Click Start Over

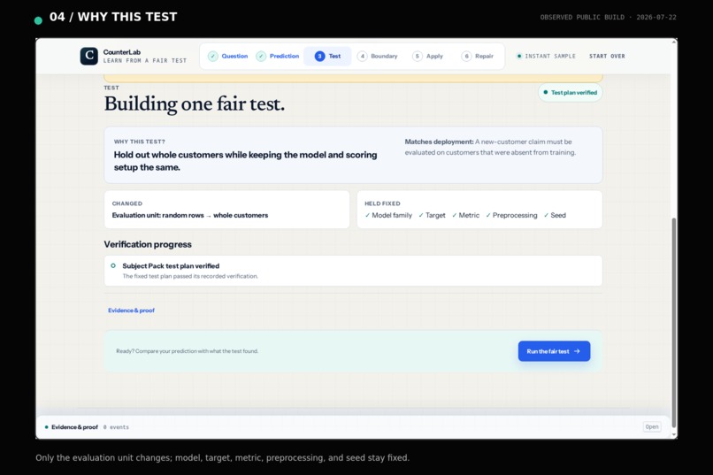[x=607, y=56]
